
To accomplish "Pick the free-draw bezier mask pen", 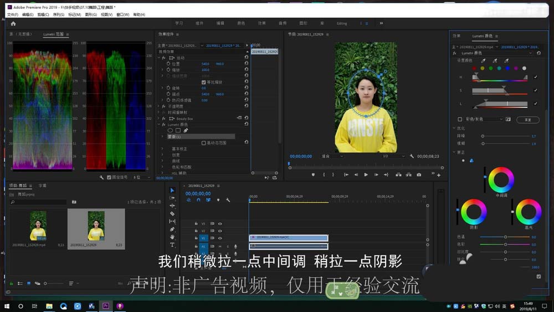I will (186, 130).
